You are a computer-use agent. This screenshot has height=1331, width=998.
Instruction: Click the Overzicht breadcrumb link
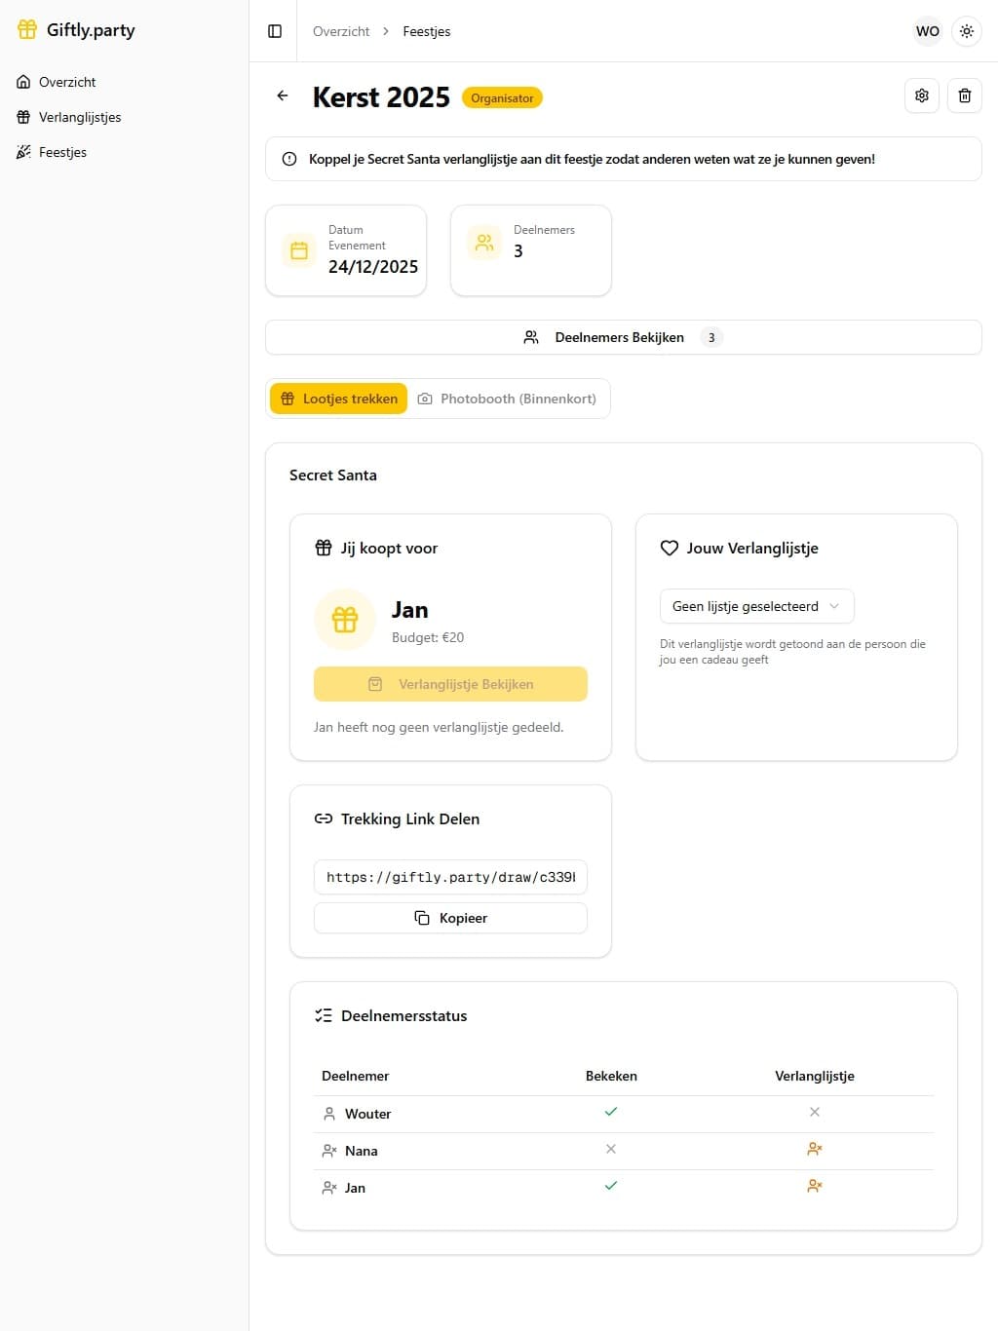coord(341,31)
